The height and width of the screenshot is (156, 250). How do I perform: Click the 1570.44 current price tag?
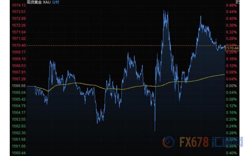tap(232, 48)
